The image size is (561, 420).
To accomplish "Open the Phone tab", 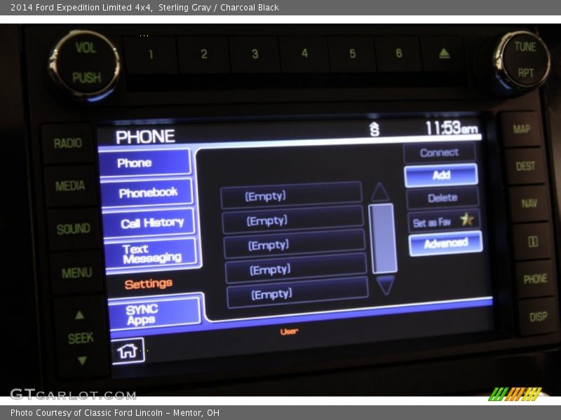I will 144,163.
